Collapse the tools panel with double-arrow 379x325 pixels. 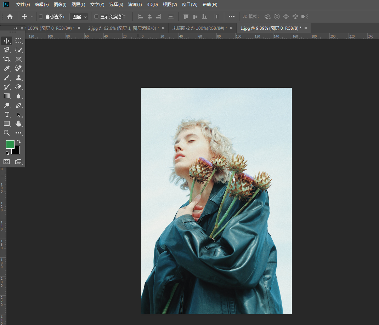coord(15,28)
